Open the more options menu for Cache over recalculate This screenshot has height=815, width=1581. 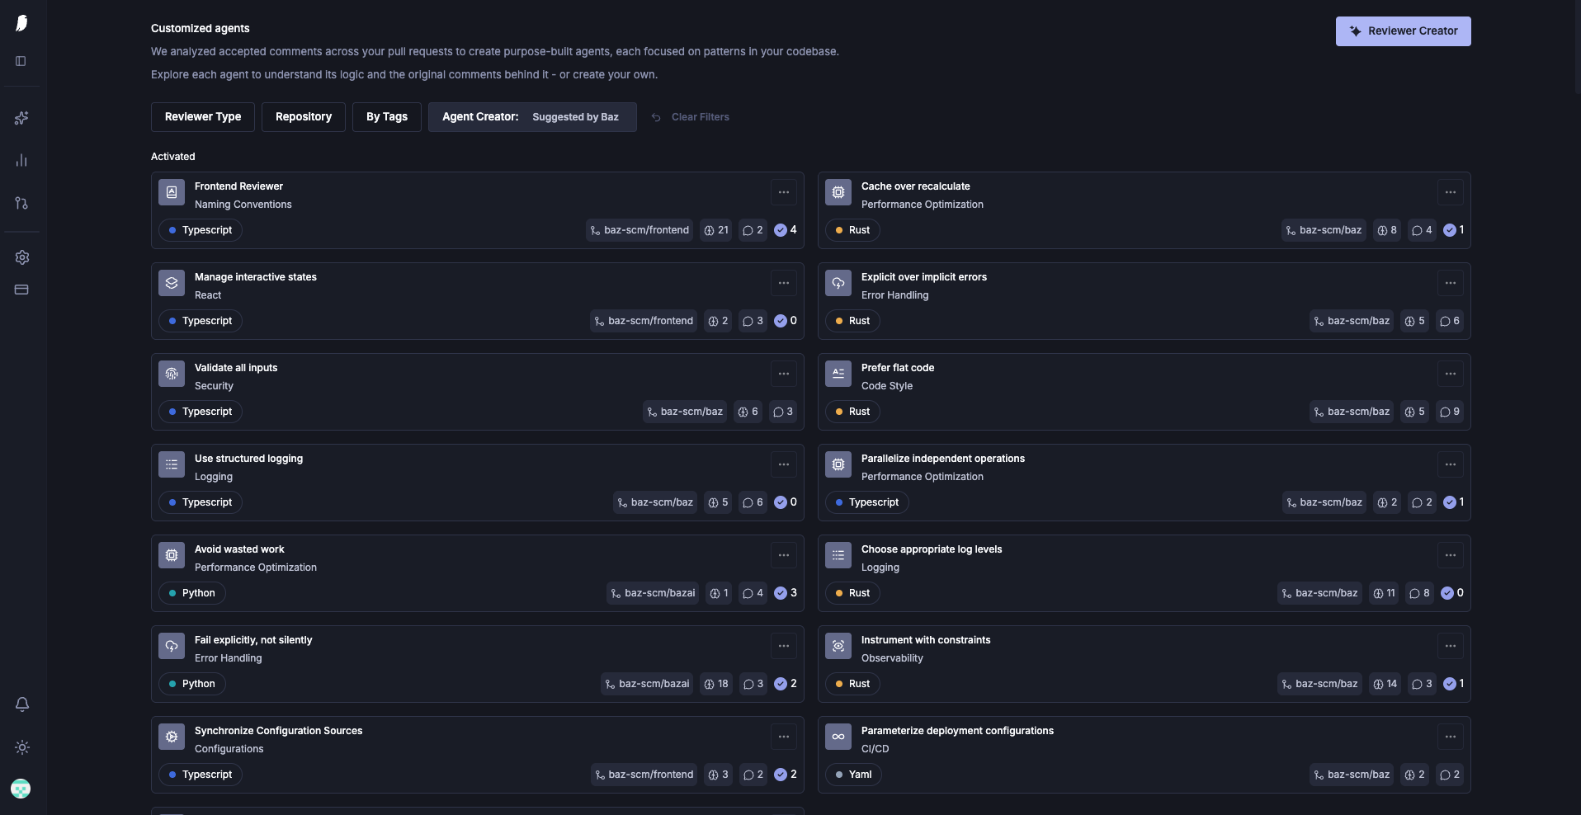click(x=1451, y=192)
